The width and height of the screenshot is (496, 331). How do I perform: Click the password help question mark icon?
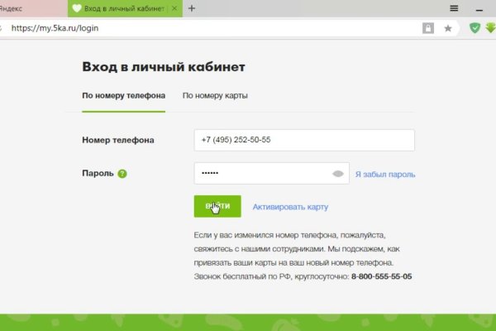click(122, 174)
